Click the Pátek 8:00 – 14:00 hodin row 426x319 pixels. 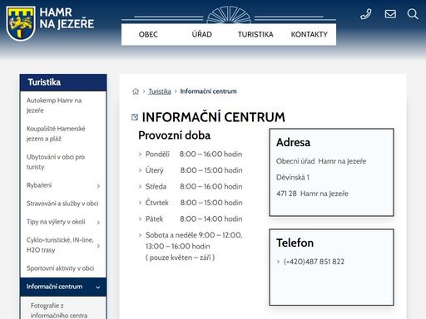[194, 219]
